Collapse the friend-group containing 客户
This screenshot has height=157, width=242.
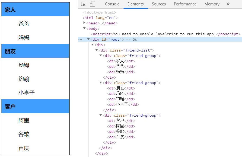click(x=101, y=115)
